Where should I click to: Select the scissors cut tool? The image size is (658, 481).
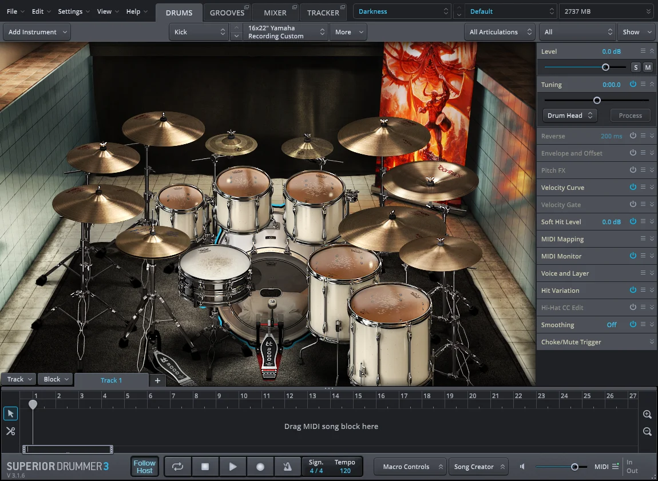point(10,431)
